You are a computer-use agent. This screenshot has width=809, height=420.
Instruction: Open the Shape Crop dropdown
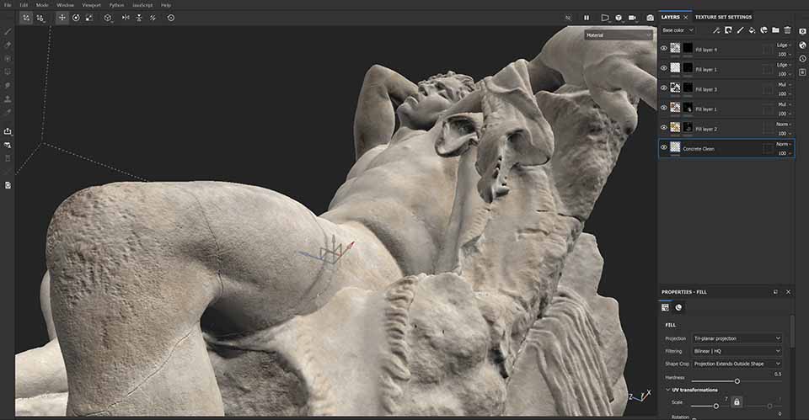pos(737,364)
